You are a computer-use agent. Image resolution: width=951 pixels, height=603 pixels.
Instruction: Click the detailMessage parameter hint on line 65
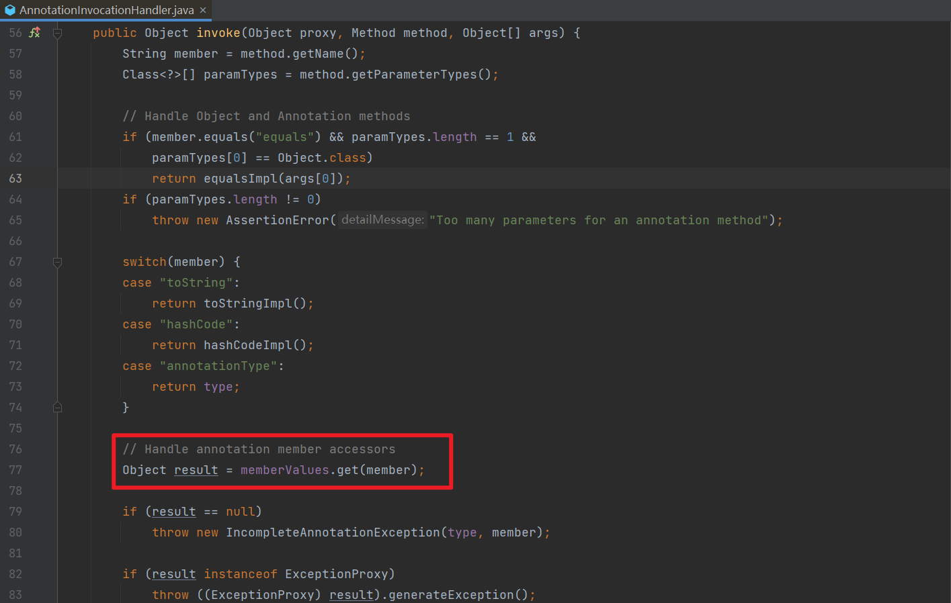pos(382,220)
